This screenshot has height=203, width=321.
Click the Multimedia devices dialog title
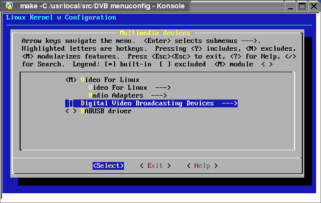[x=155, y=33]
